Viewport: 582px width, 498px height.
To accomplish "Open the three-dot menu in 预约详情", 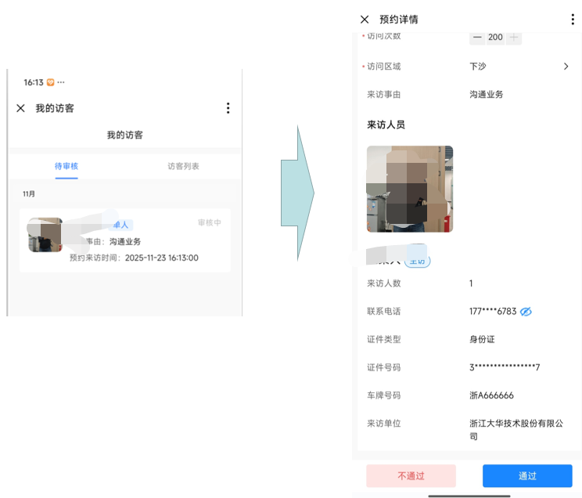I will coord(573,20).
